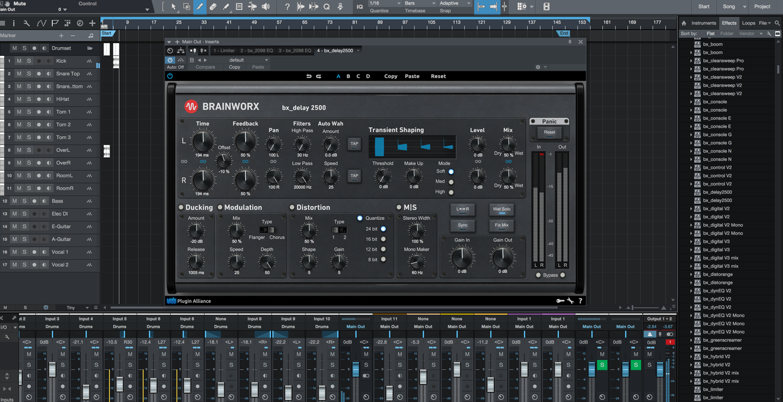
Task: Sort browser by Vendor
Action: pos(747,33)
